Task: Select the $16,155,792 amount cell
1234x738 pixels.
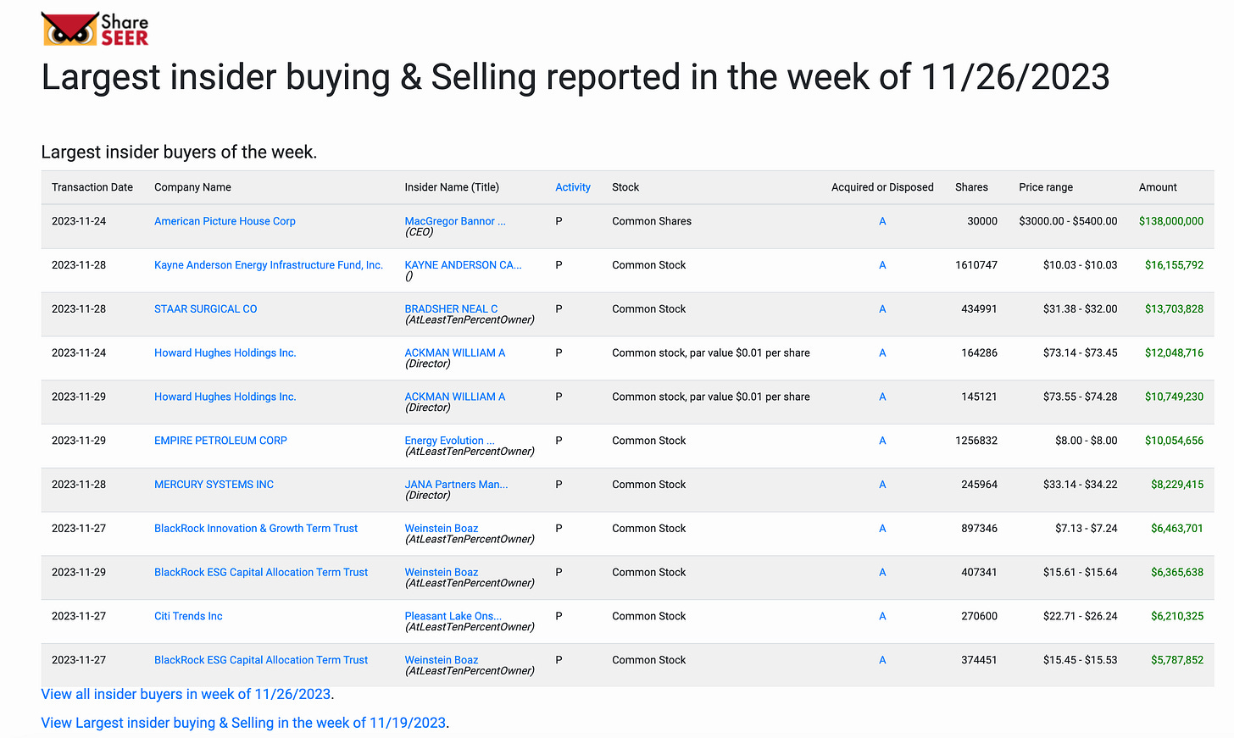Action: (1174, 265)
